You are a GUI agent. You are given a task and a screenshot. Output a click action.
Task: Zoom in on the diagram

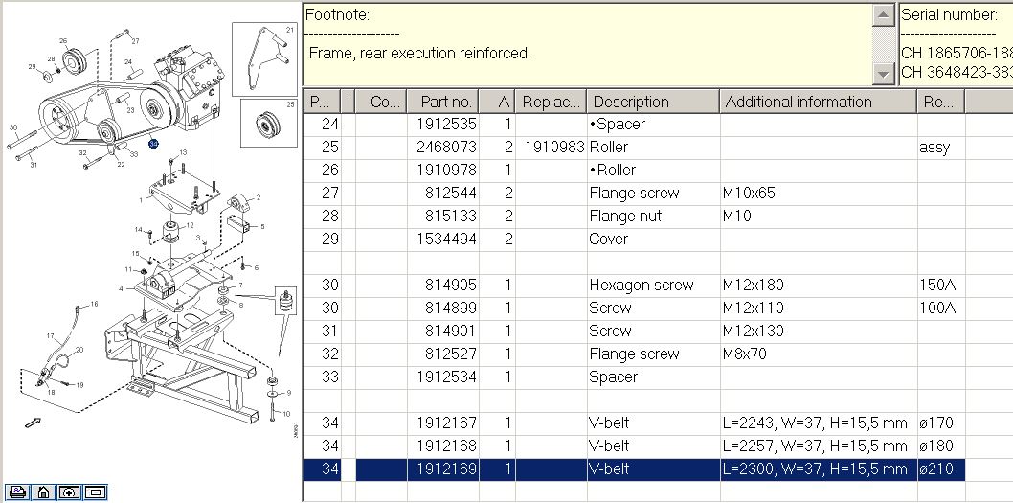click(70, 492)
